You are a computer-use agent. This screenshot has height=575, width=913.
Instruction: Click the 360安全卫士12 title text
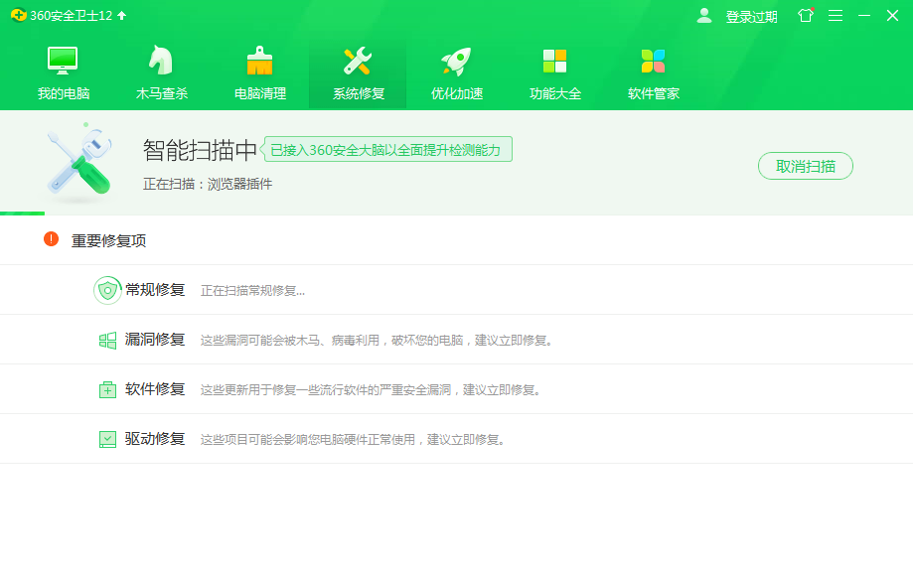click(72, 16)
